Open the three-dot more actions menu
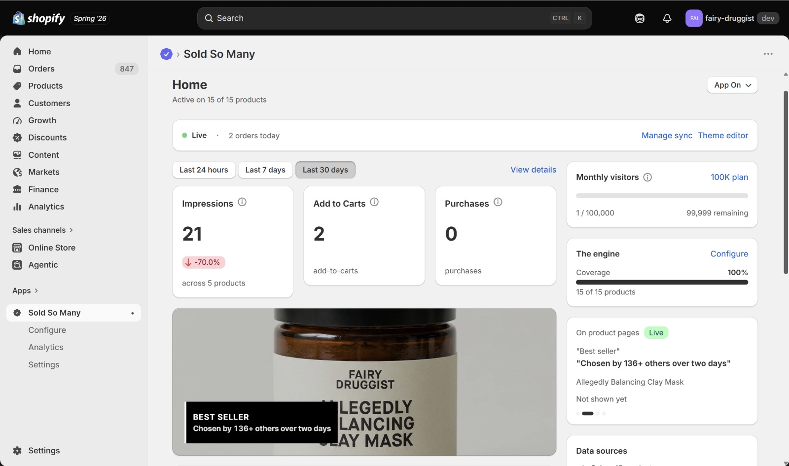Screen dimensions: 789x466 click(768, 54)
